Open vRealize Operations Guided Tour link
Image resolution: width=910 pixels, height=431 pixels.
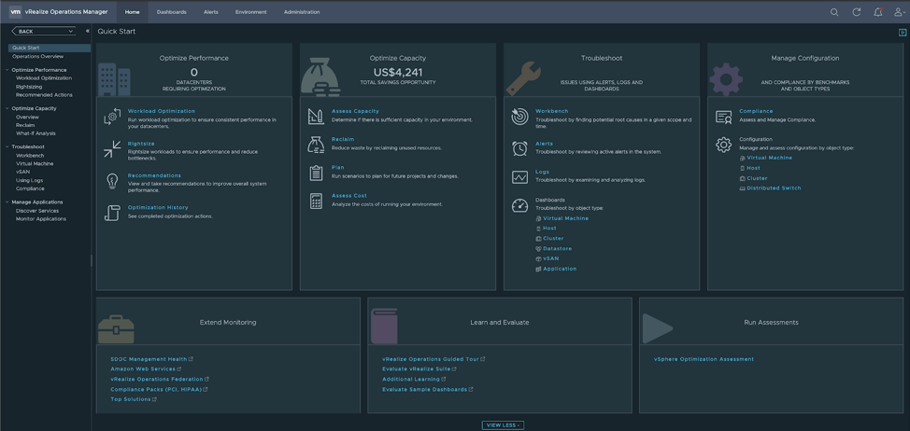431,359
